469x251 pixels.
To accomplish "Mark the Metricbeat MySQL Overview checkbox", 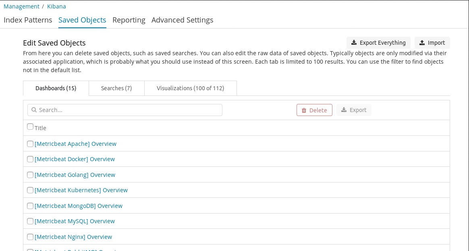I will tap(30, 221).
